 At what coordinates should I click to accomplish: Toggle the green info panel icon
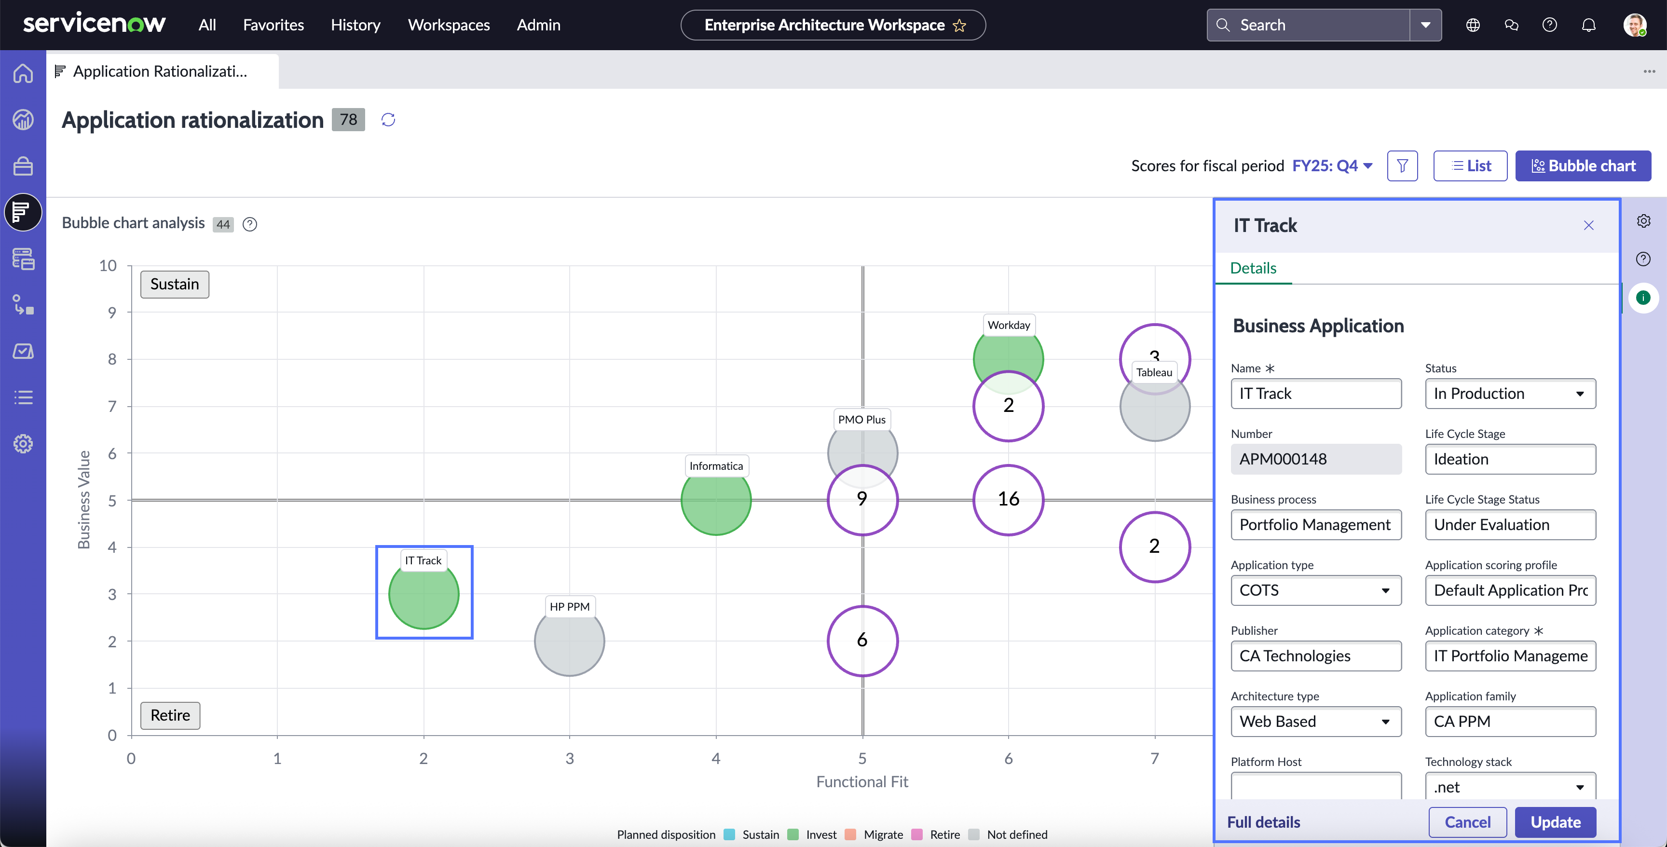click(1643, 298)
